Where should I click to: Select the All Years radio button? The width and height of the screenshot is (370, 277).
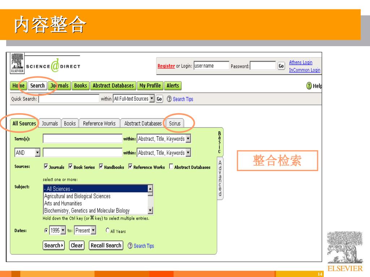coord(108,230)
